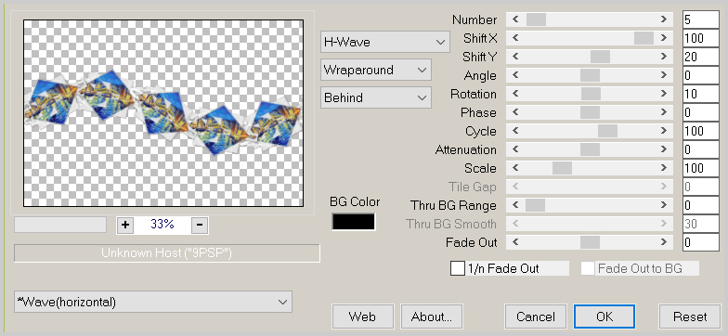The height and width of the screenshot is (336, 728).
Task: Click the Shift Y value field
Action: [x=700, y=57]
